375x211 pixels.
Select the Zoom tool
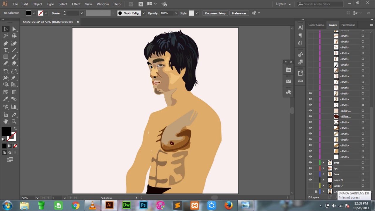pyautogui.click(x=14, y=121)
